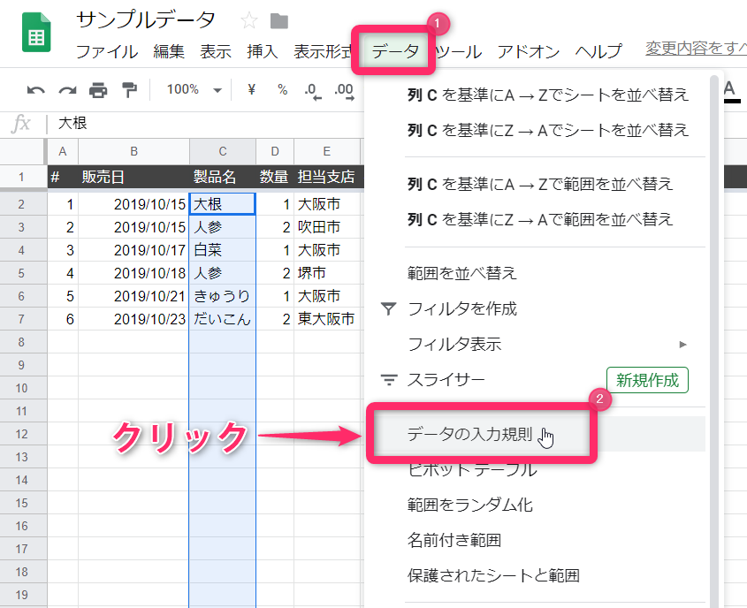Select cell with date 2019/10/17
The image size is (747, 608).
133,250
